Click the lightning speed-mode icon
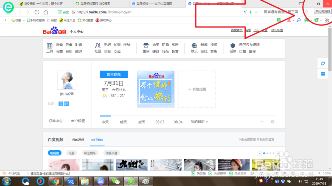Image resolution: width=332 pixels, height=186 pixels. tap(251, 12)
